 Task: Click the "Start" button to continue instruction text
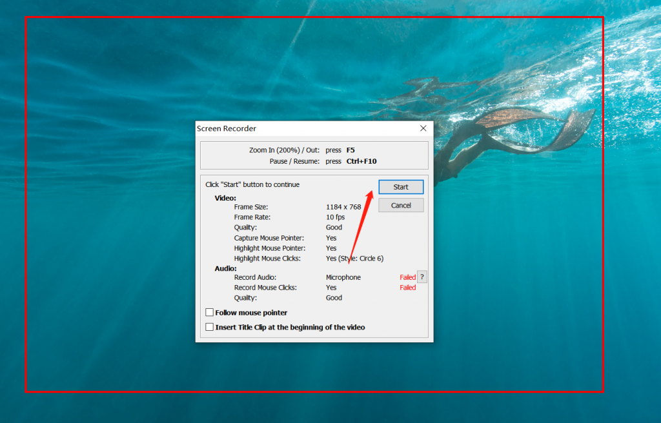point(252,184)
